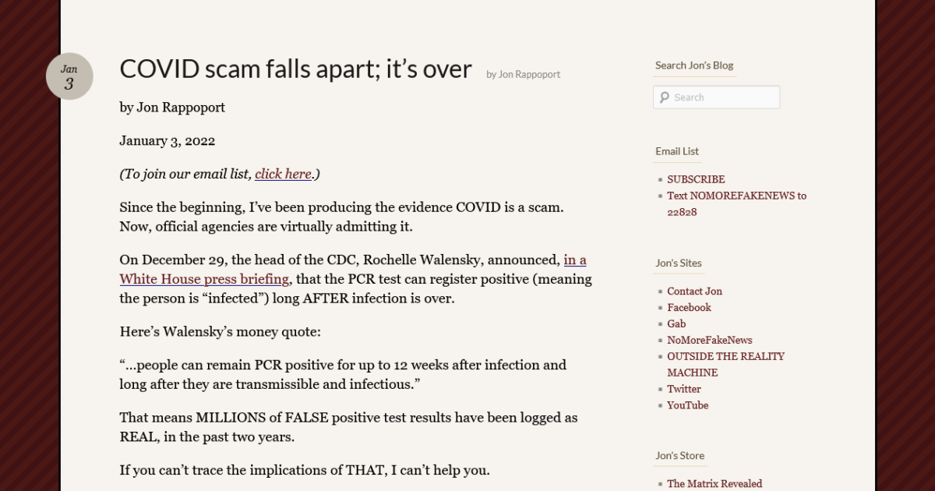This screenshot has width=935, height=491.
Task: Open The Matrix Revealed in Jon's Store
Action: pos(714,483)
